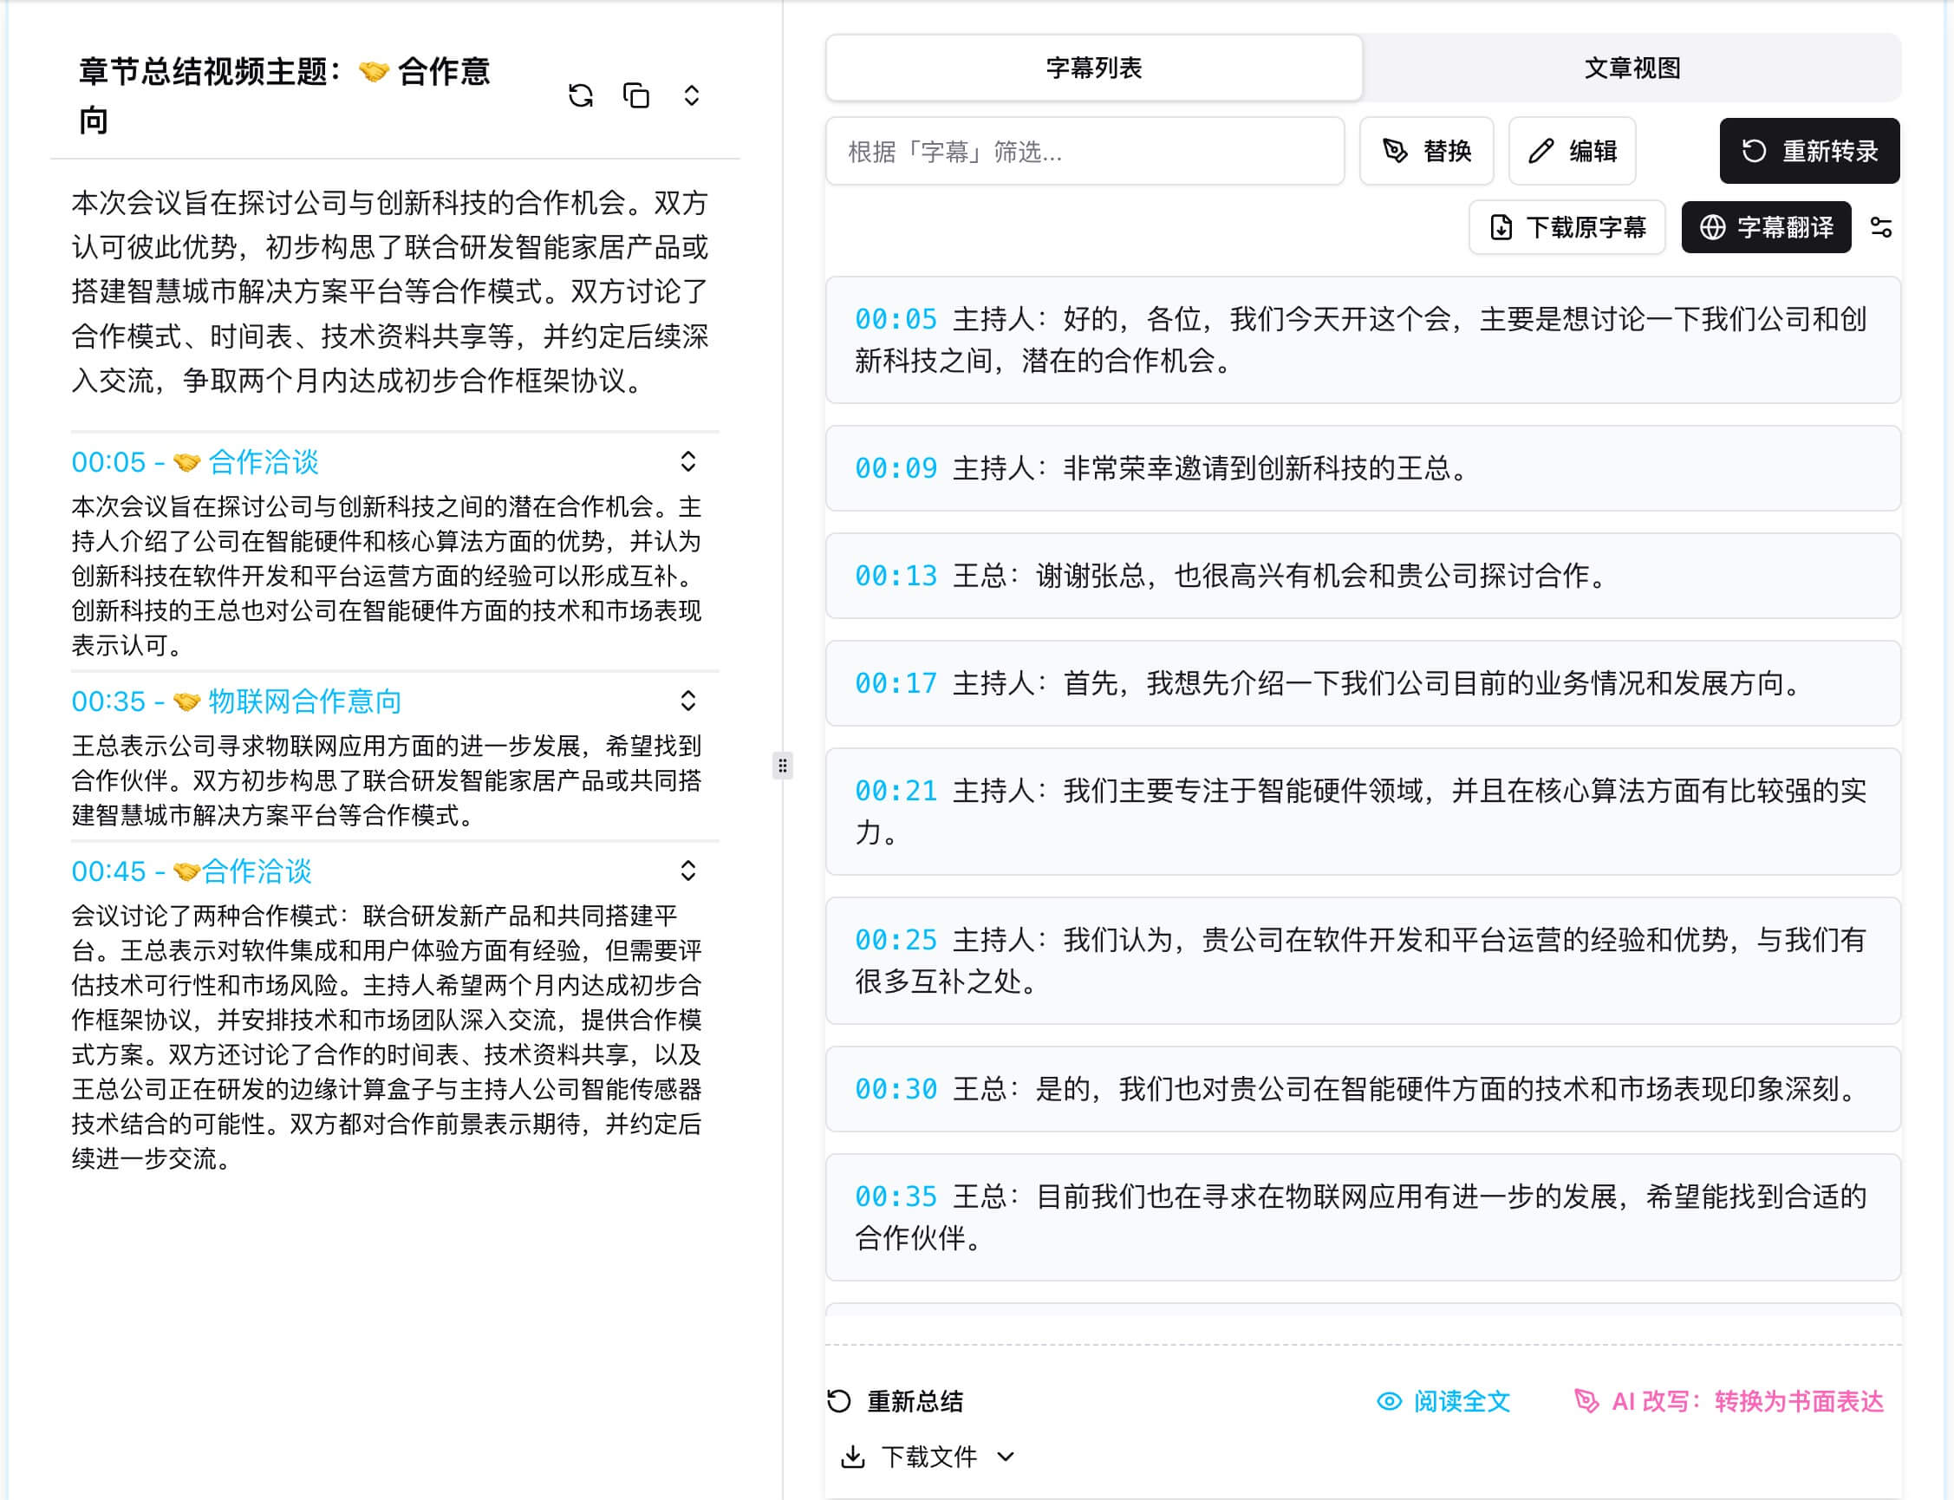Collapse the main summary with top chevron
1954x1500 pixels.
(691, 95)
